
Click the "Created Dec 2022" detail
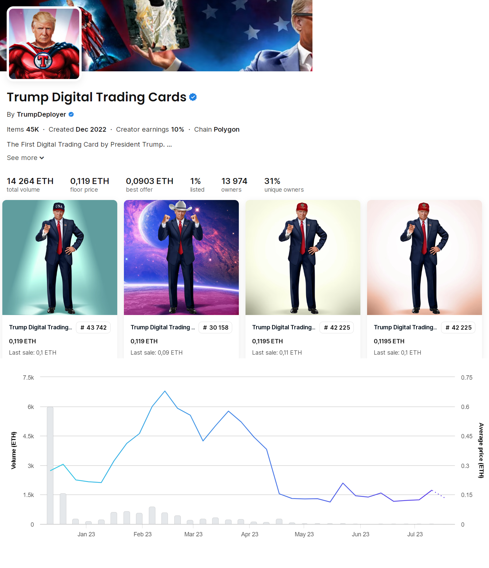(x=77, y=129)
